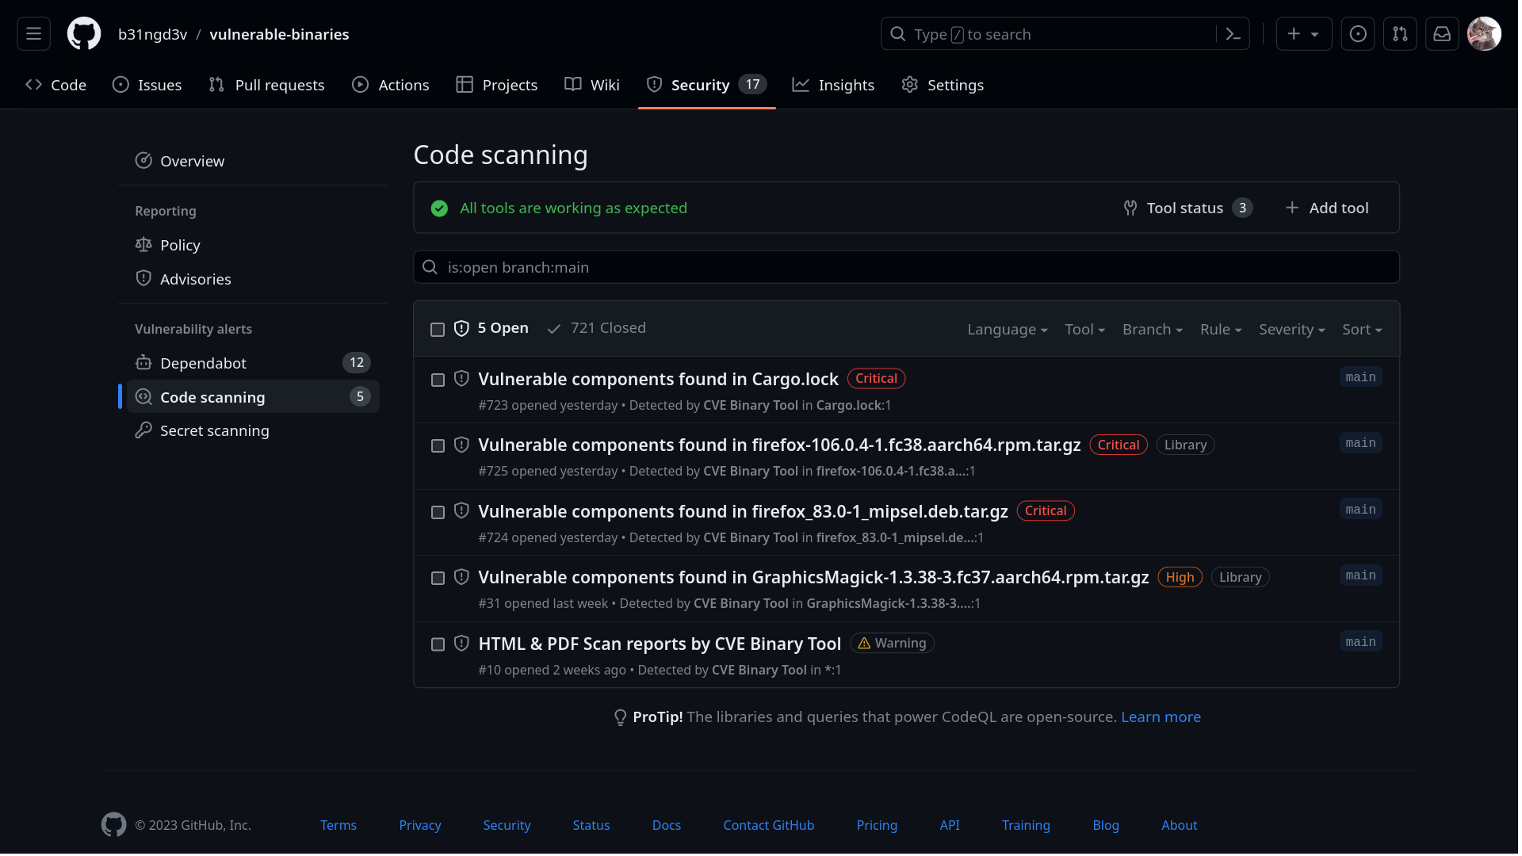Open Dependabot alerts in sidebar
This screenshot has height=856, width=1522.
[x=203, y=363]
